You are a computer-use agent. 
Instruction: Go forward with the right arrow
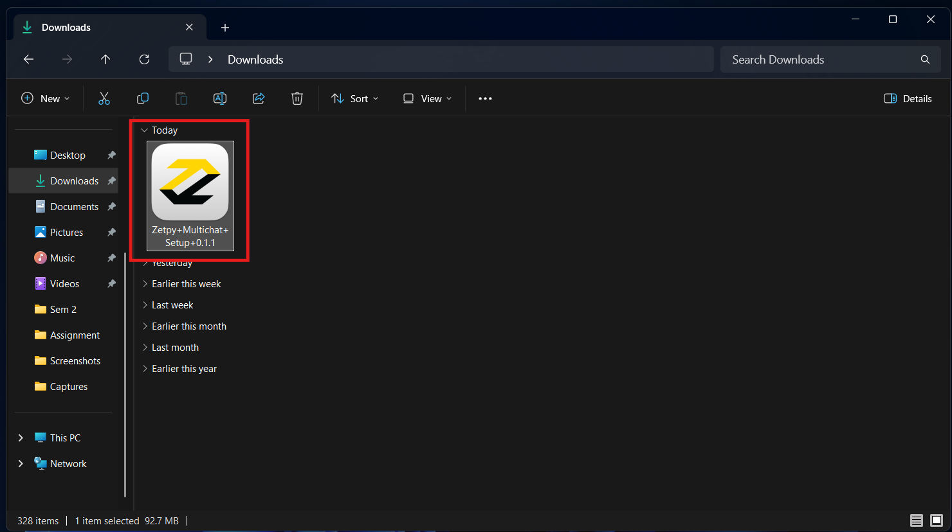[x=67, y=59]
